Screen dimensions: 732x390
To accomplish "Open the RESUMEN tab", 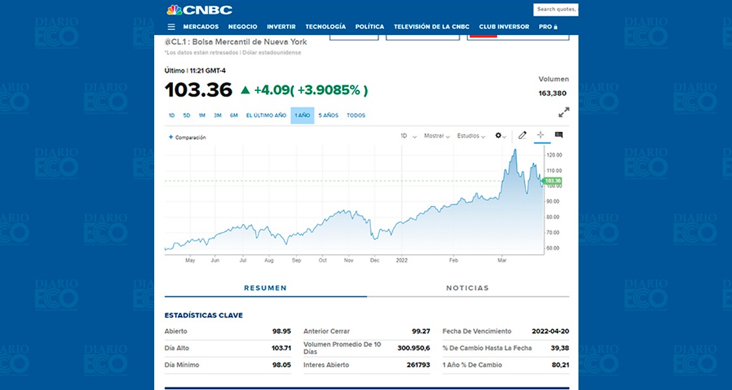I will coord(265,289).
